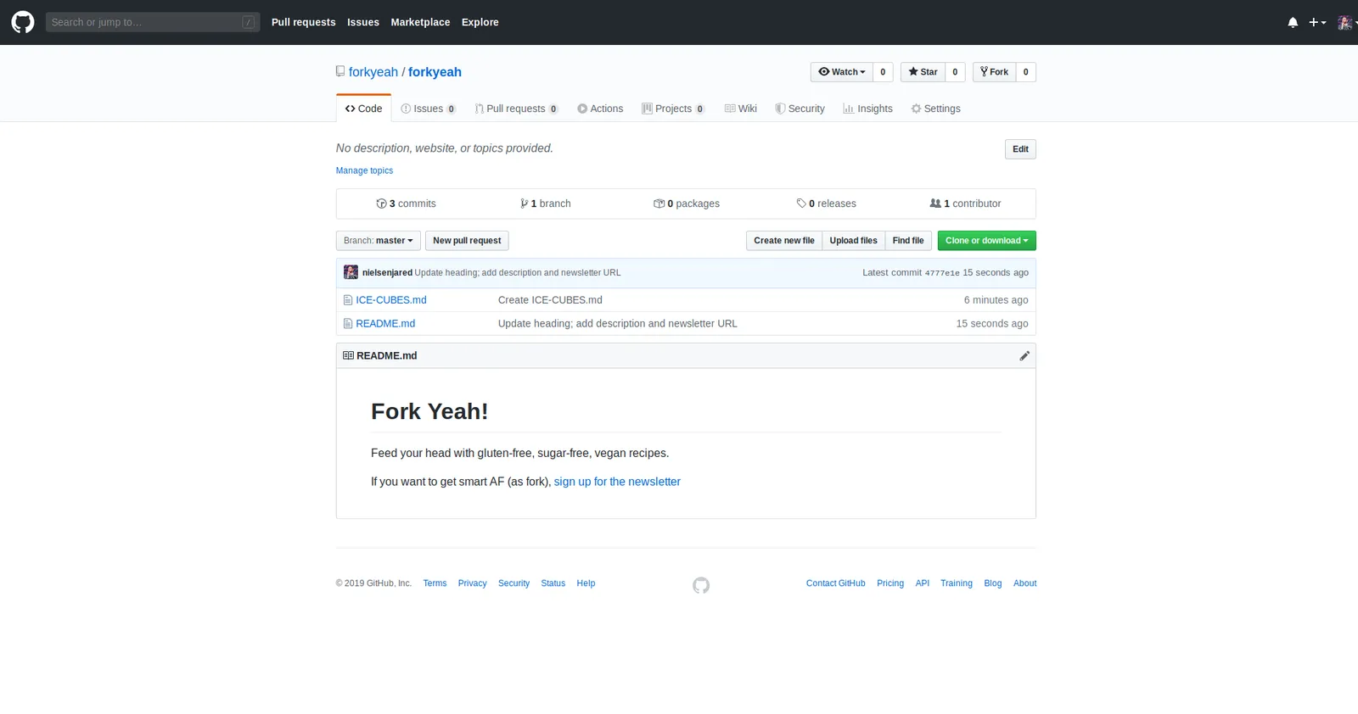The width and height of the screenshot is (1358, 714).
Task: Open the latest commit message in the header bar
Action: [518, 273]
